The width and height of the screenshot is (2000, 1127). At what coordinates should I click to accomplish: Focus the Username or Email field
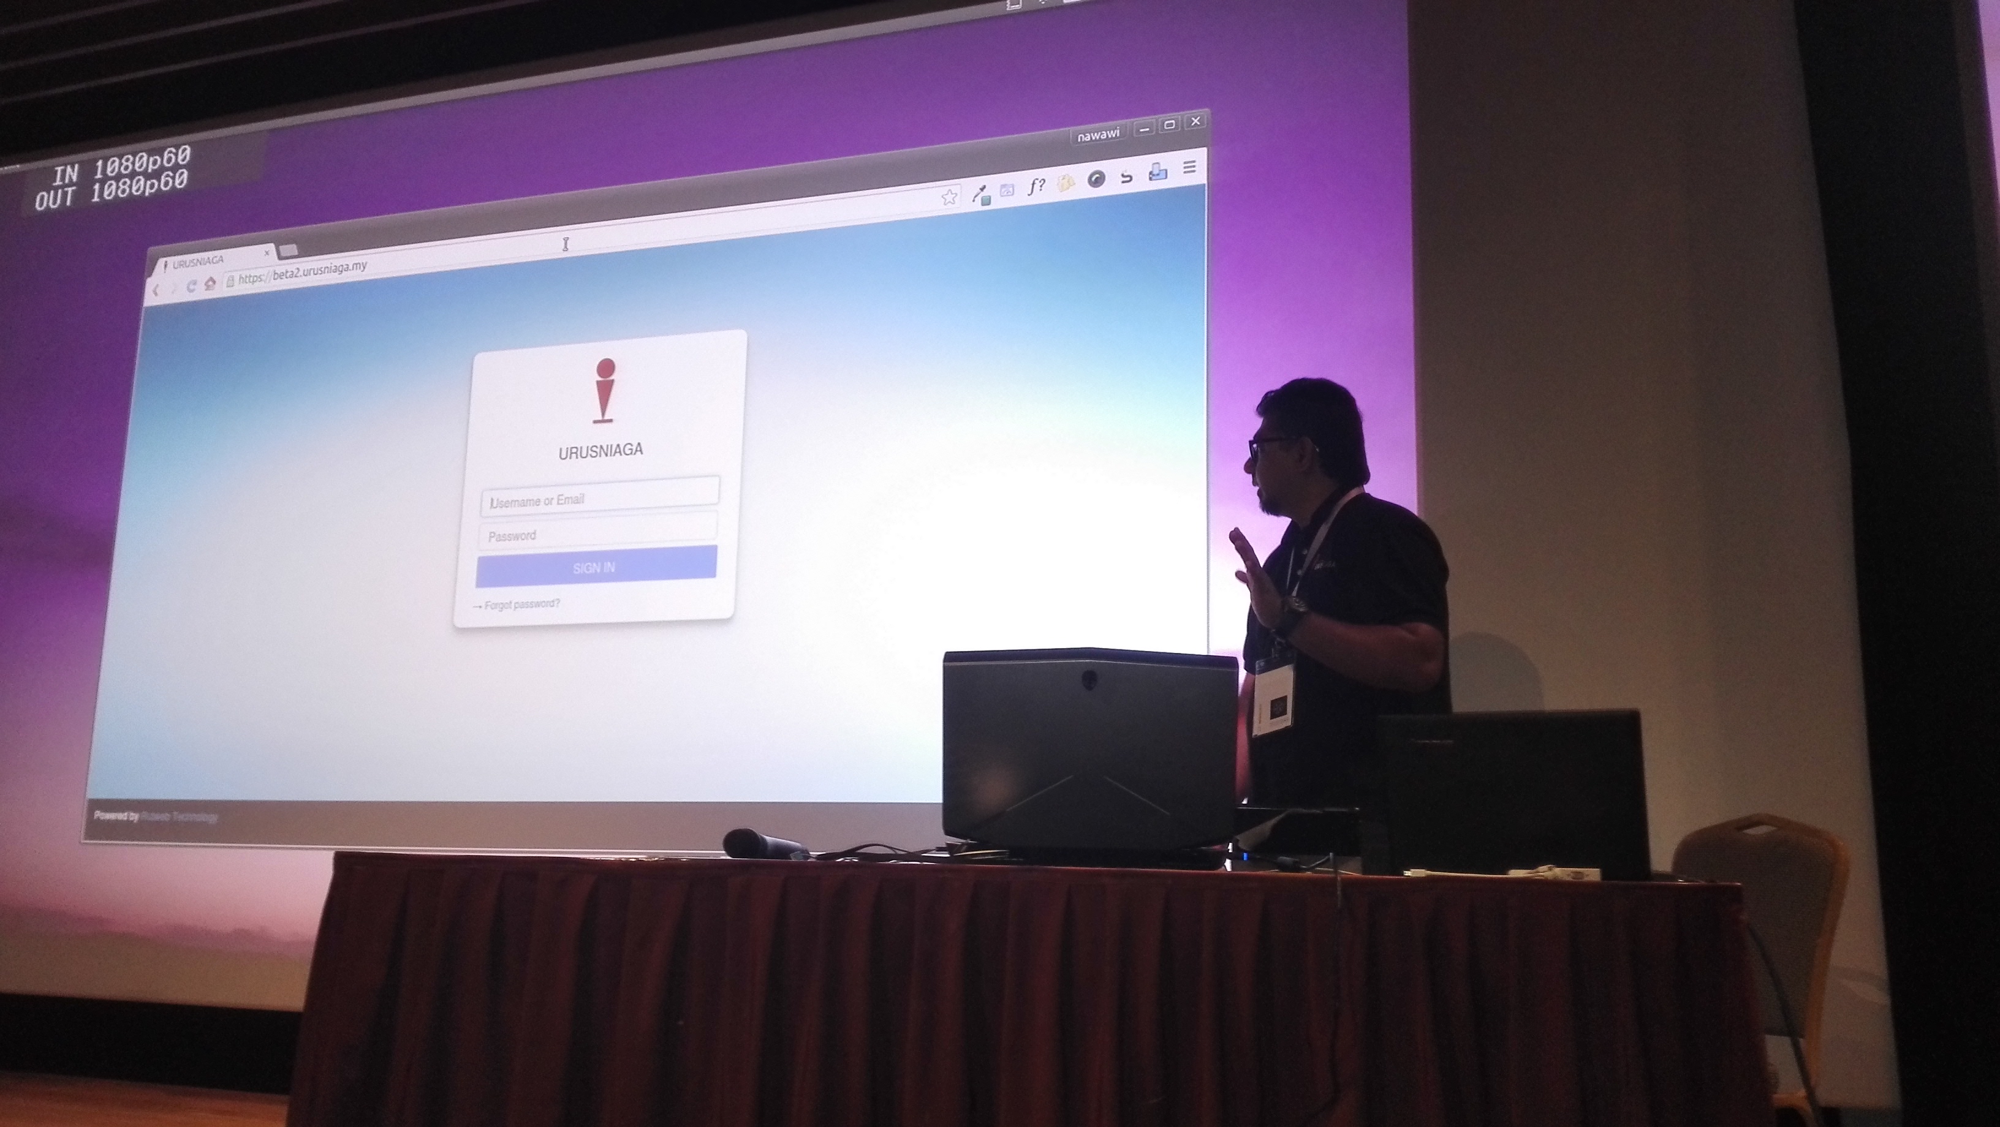click(599, 497)
